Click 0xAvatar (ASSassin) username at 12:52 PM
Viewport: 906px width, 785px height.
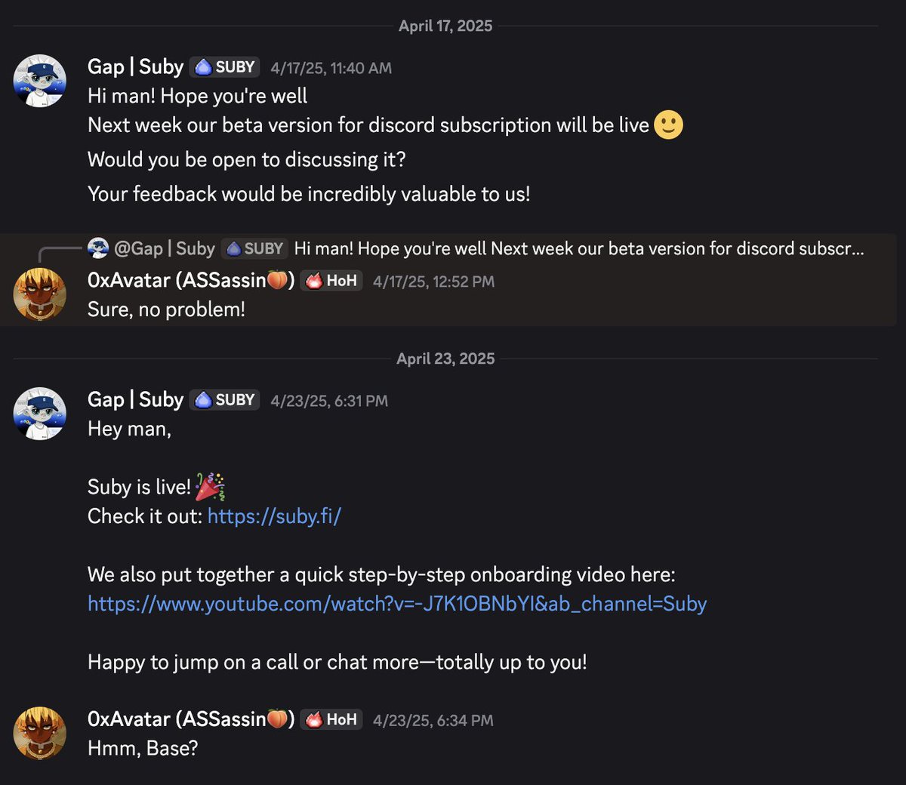190,281
